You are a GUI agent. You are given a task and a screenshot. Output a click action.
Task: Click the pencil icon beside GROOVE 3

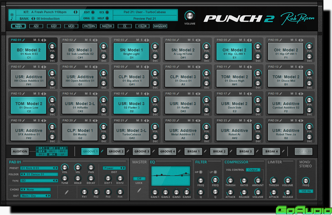pos(153,151)
